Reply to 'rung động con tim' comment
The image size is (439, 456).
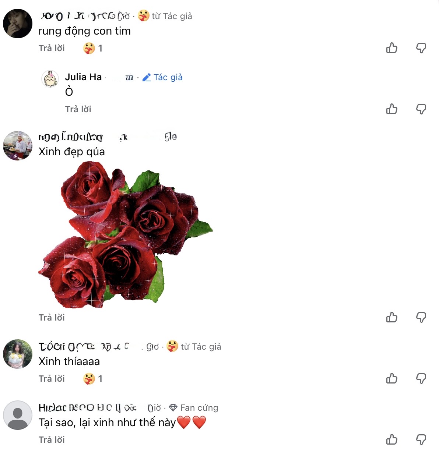click(x=52, y=48)
